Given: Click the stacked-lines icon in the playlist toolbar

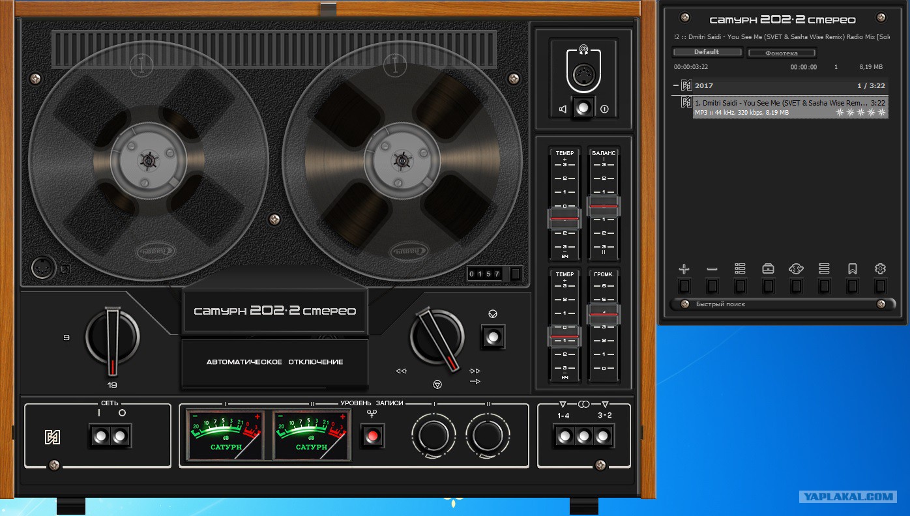Looking at the screenshot, I should pyautogui.click(x=824, y=269).
